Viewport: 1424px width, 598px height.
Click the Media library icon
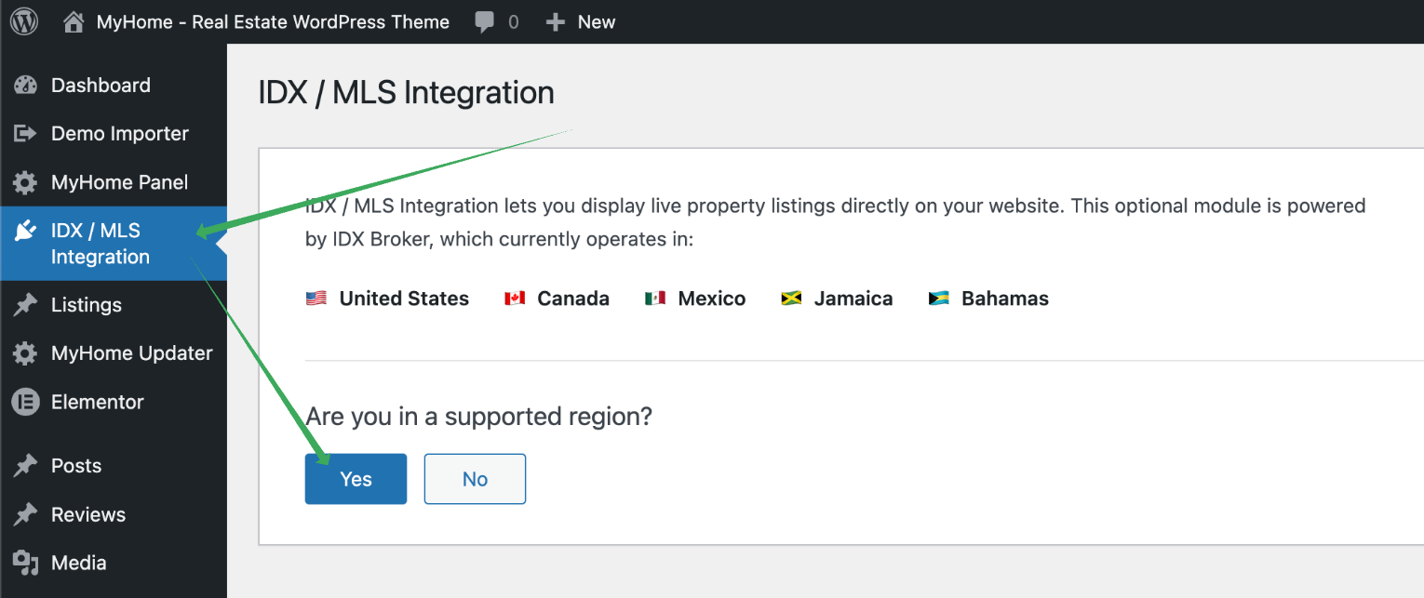[x=25, y=563]
